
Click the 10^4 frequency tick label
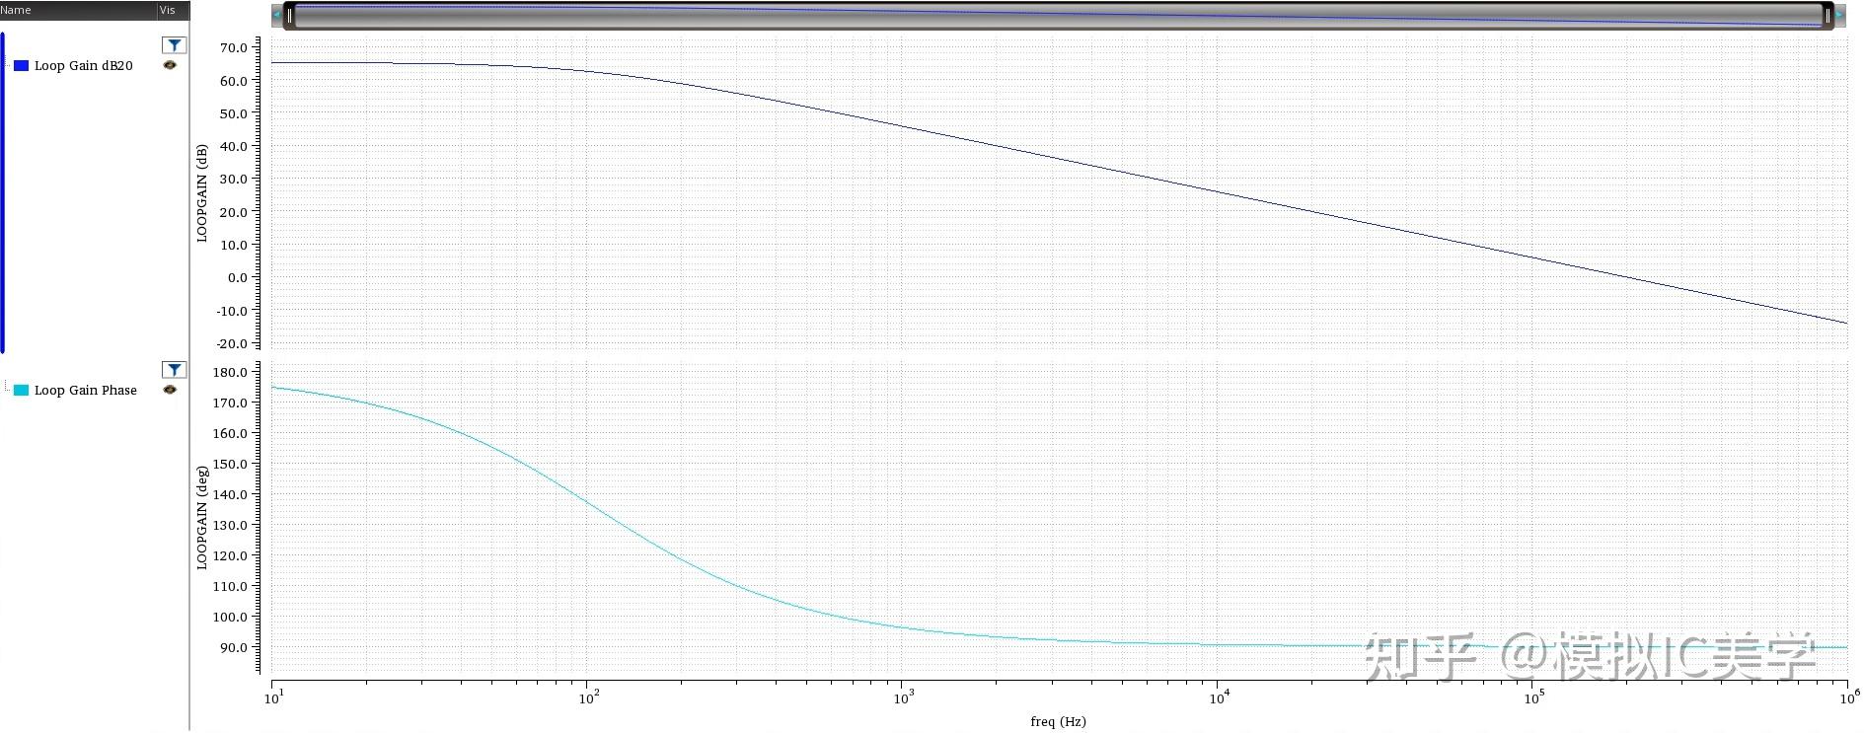click(1219, 696)
